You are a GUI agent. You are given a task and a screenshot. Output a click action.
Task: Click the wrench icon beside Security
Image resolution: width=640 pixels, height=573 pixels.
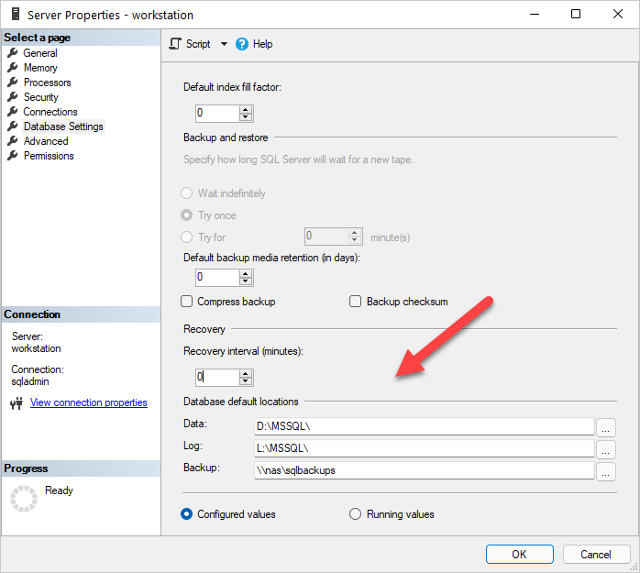(13, 97)
